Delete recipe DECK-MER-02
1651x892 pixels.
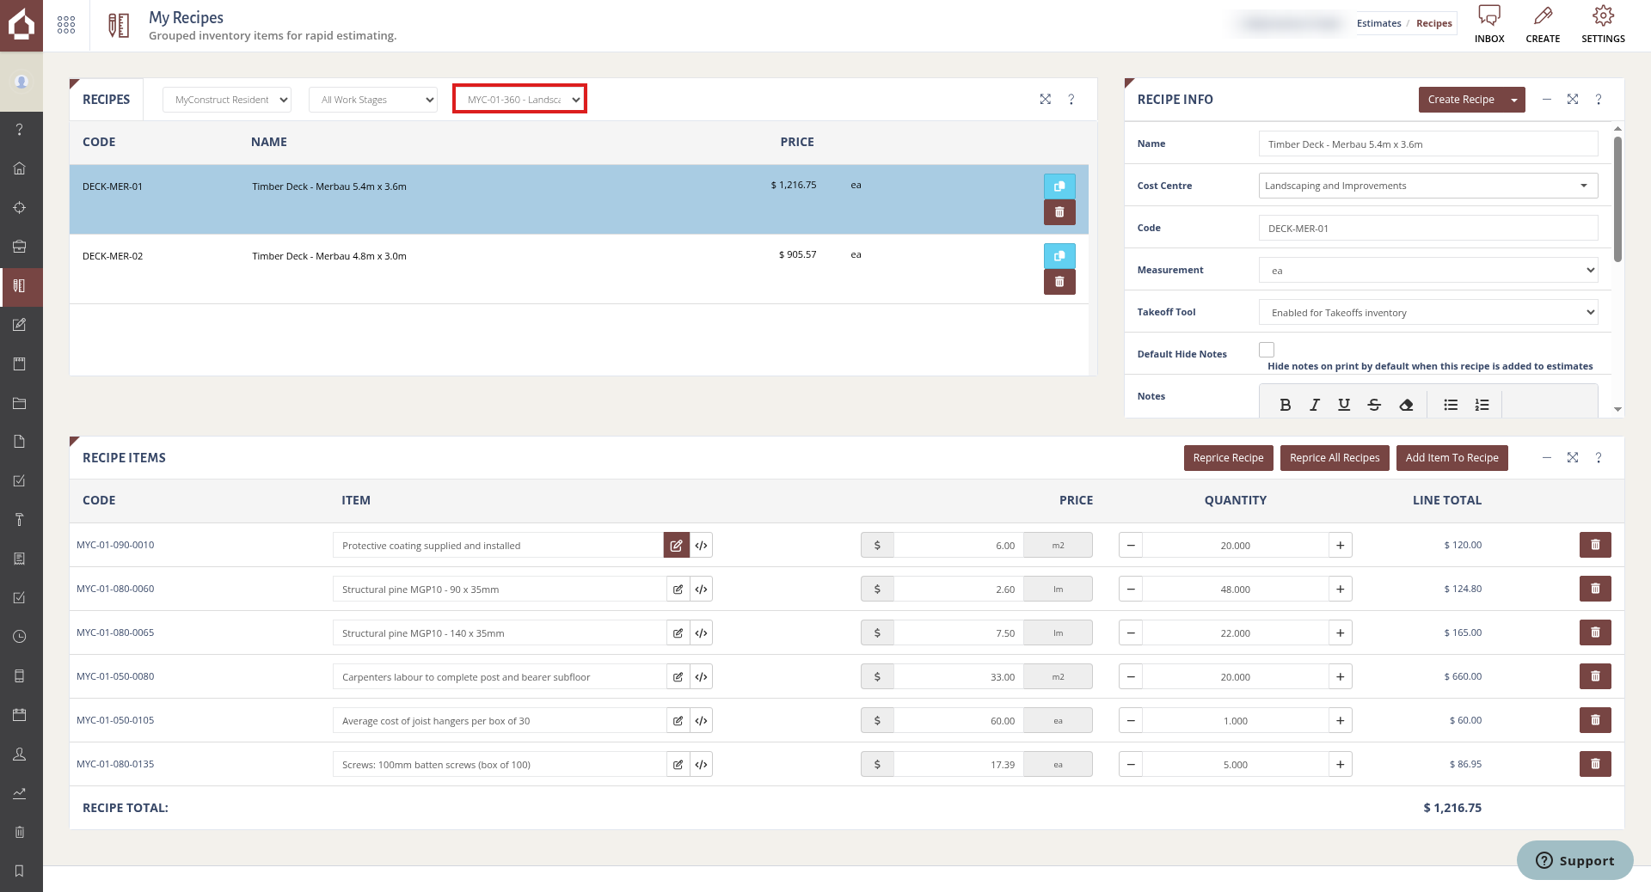point(1059,282)
